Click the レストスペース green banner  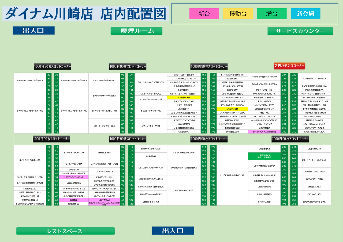pos(65,231)
